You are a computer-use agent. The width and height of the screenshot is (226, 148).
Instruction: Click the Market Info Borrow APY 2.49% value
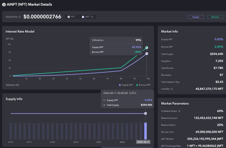pos(219,47)
